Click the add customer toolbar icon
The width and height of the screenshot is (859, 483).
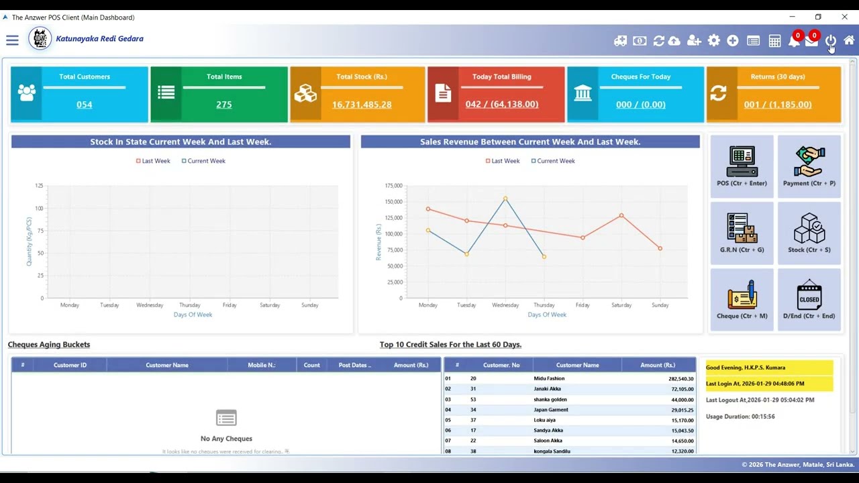pyautogui.click(x=694, y=41)
